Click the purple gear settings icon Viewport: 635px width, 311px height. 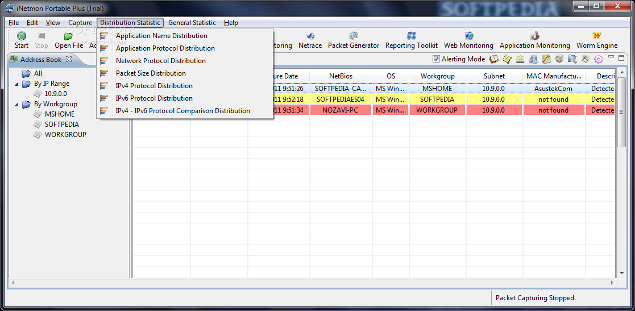tap(599, 59)
